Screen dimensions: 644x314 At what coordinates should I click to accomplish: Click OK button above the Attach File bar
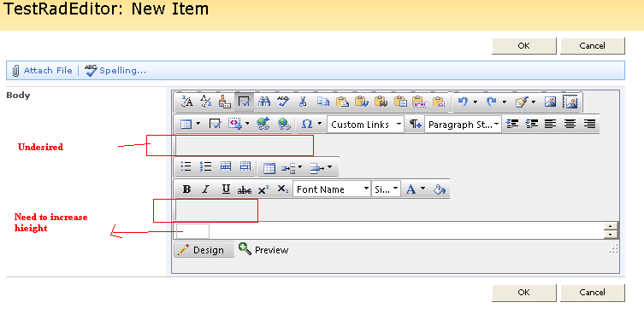(x=523, y=46)
